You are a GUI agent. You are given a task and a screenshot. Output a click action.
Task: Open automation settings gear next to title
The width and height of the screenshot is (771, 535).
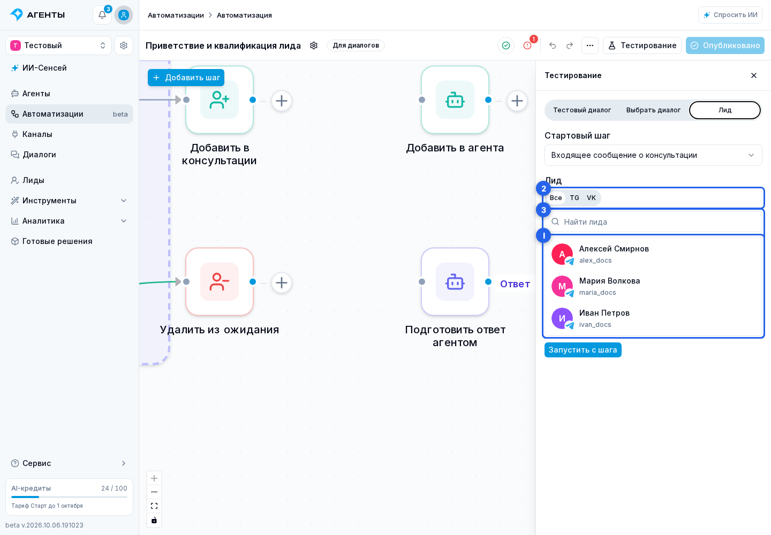[x=314, y=45]
